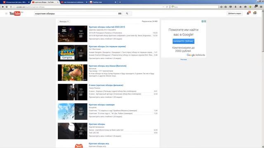Click the magnifier search button
Image resolution: width=264 pixels, height=148 pixels.
[x=127, y=14]
